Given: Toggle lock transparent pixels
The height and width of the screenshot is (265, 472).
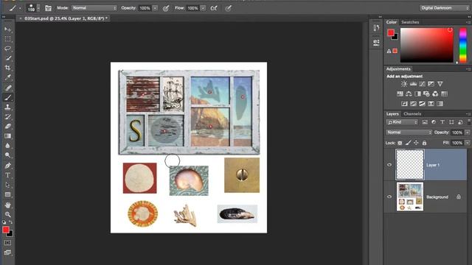Looking at the screenshot, I should pyautogui.click(x=400, y=143).
